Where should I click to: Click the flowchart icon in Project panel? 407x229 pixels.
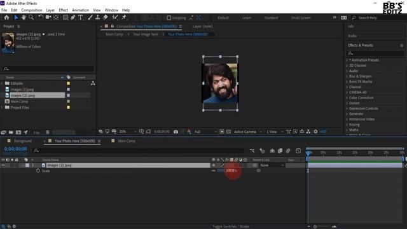click(x=93, y=83)
